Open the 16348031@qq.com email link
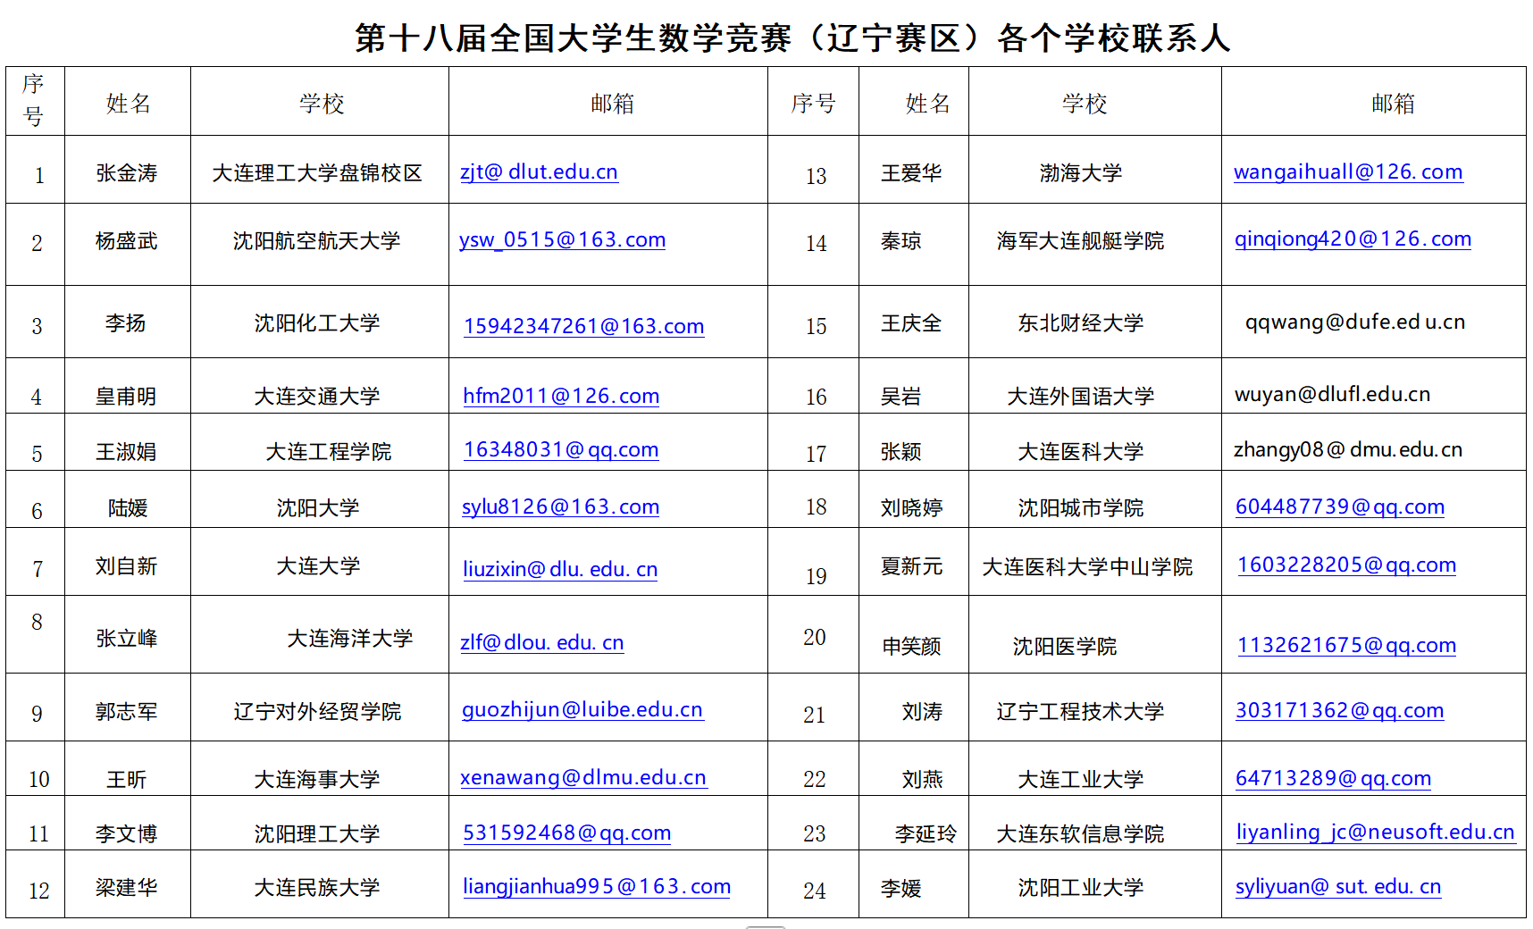Image resolution: width=1533 pixels, height=929 pixels. [561, 449]
